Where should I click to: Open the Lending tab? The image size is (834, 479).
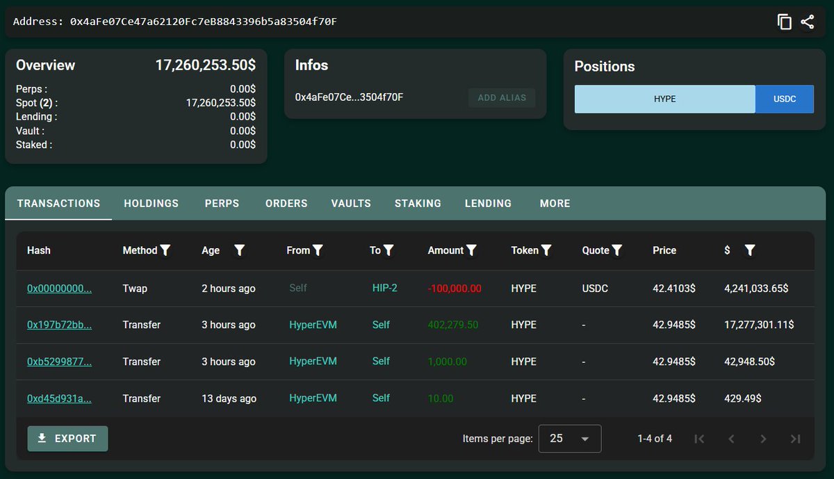click(488, 204)
